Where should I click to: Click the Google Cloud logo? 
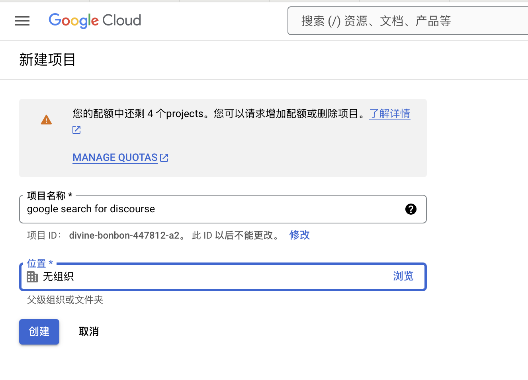[x=95, y=21]
